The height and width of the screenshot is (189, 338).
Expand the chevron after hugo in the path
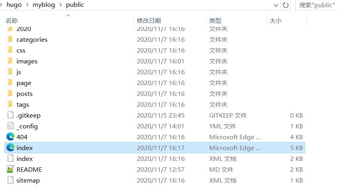point(27,5)
